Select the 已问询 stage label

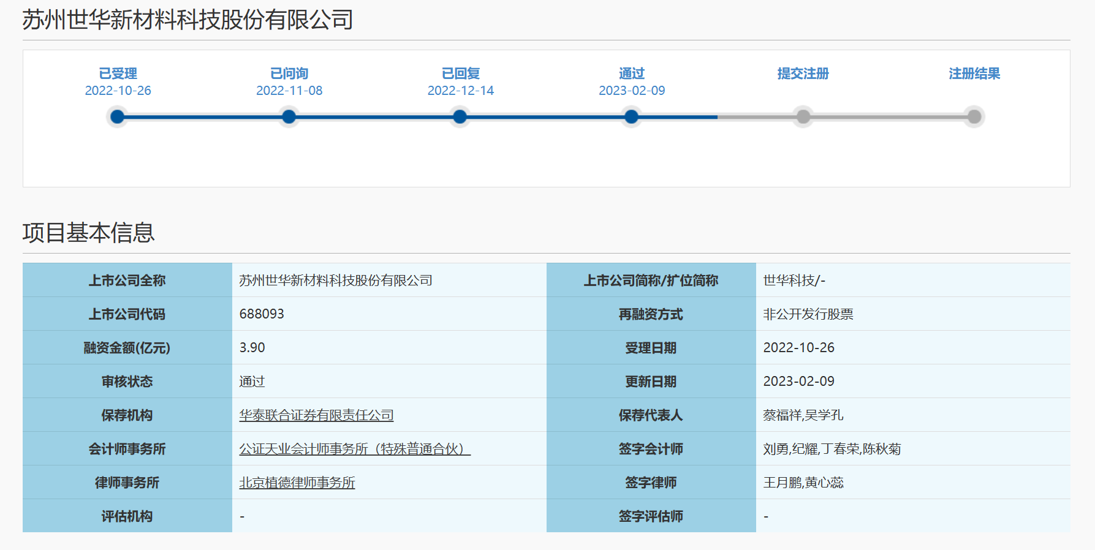[289, 73]
